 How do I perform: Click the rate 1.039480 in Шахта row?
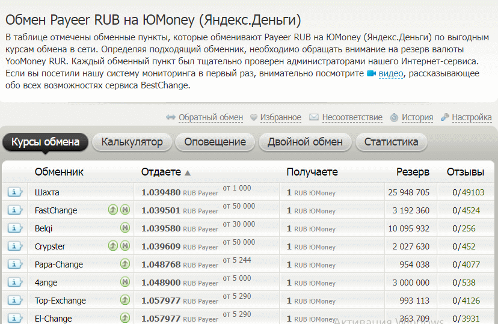point(161,192)
